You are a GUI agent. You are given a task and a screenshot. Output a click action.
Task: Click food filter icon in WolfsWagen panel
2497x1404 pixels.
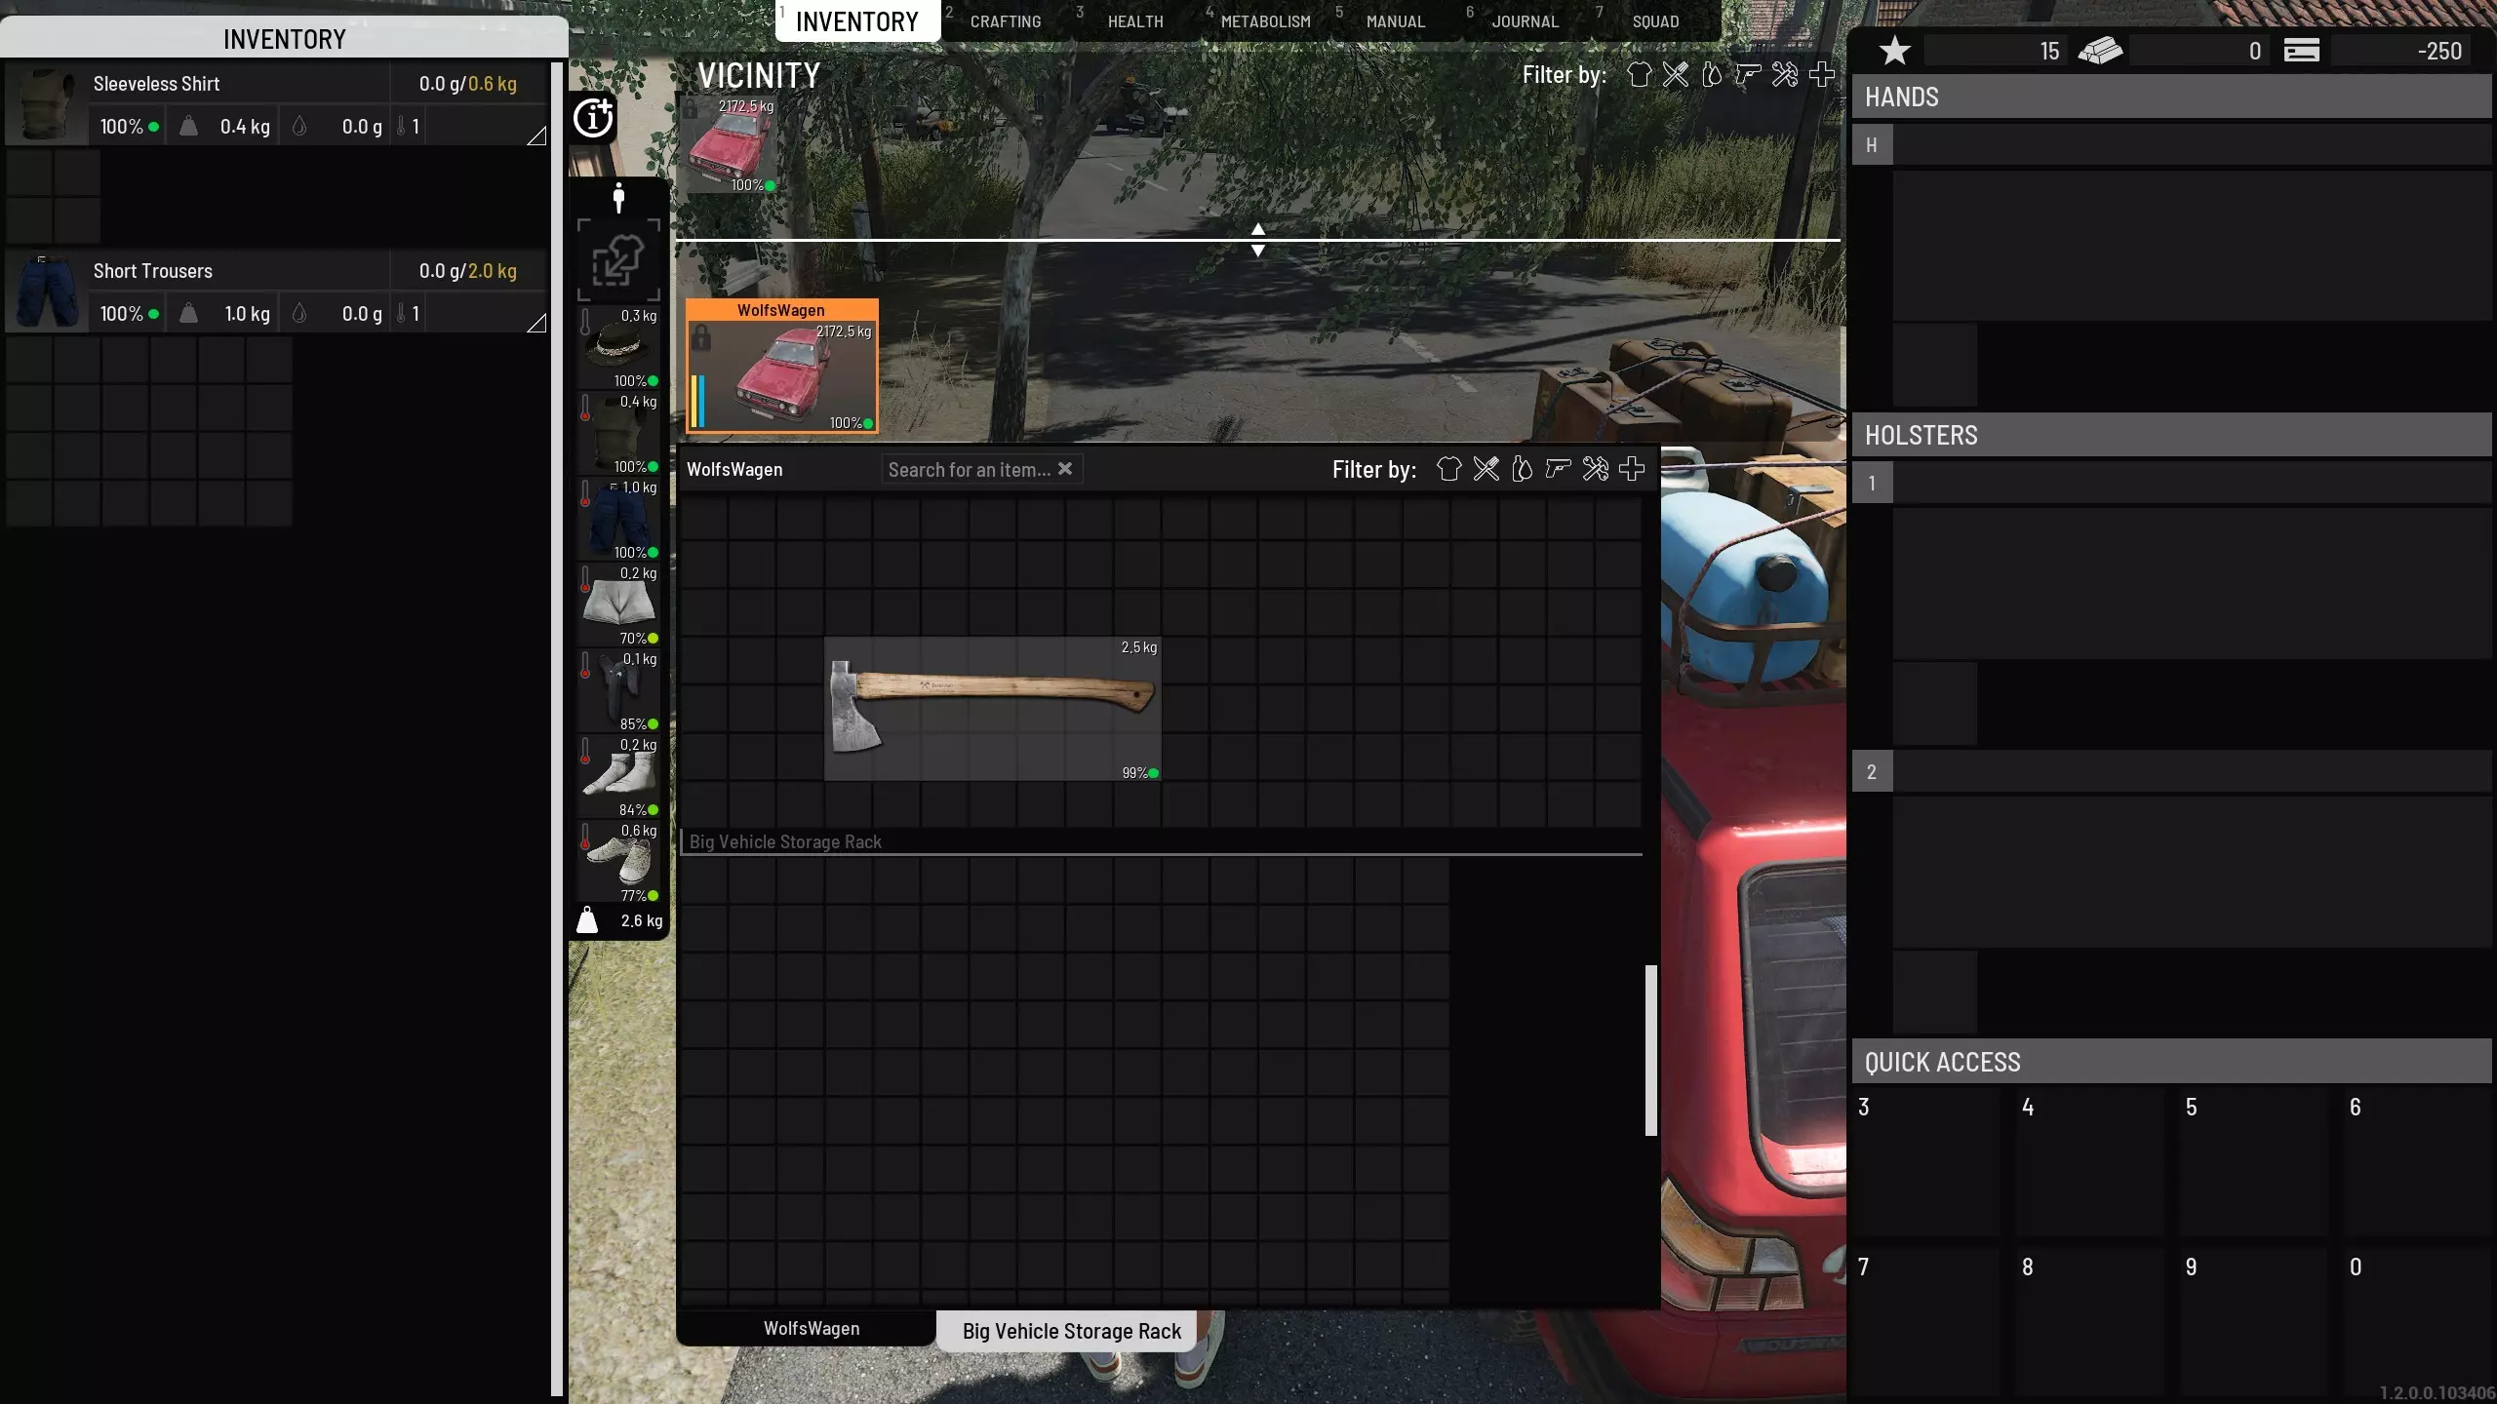click(x=1486, y=469)
